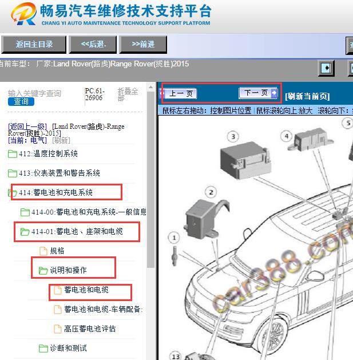The height and width of the screenshot is (360, 353).
Task: Open the 高压蓄电池评估 document
Action: [90, 329]
